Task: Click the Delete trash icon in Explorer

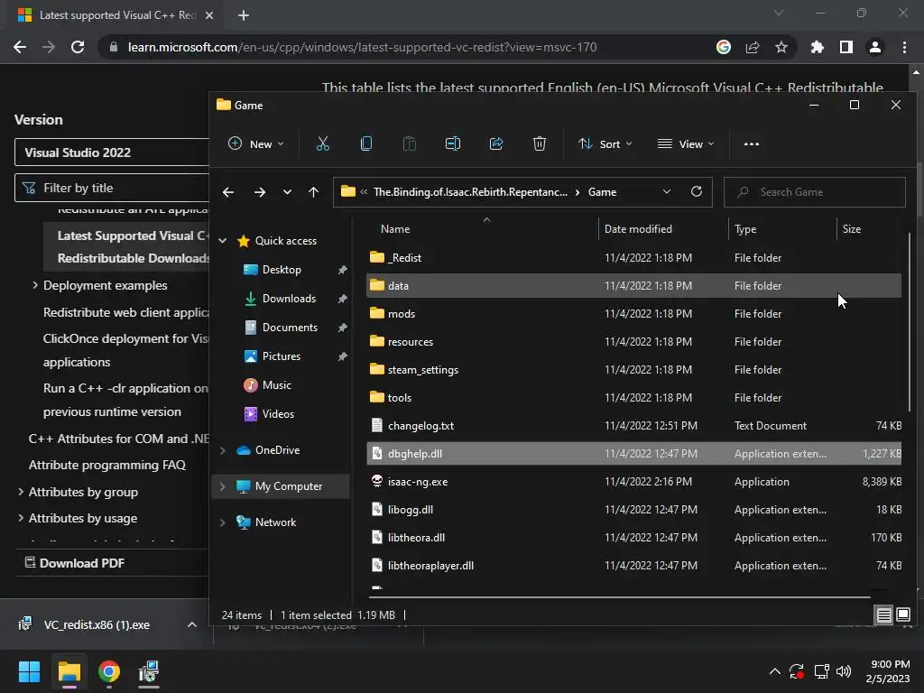Action: pos(540,143)
